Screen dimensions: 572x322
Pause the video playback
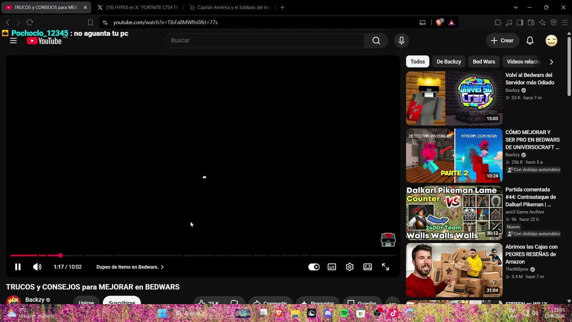coord(18,267)
